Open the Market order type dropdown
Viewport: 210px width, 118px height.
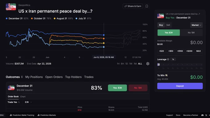[196, 25]
